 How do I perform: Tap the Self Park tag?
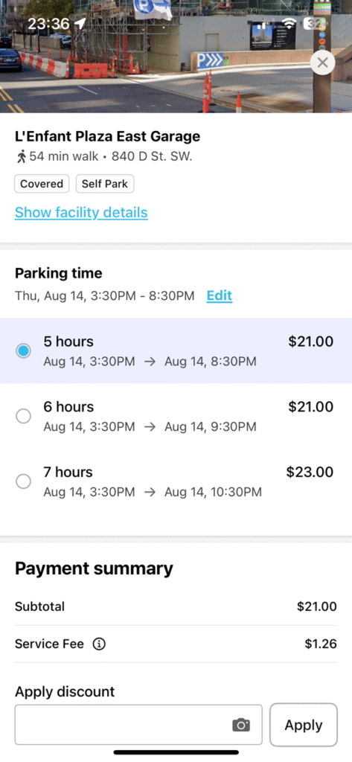click(104, 185)
